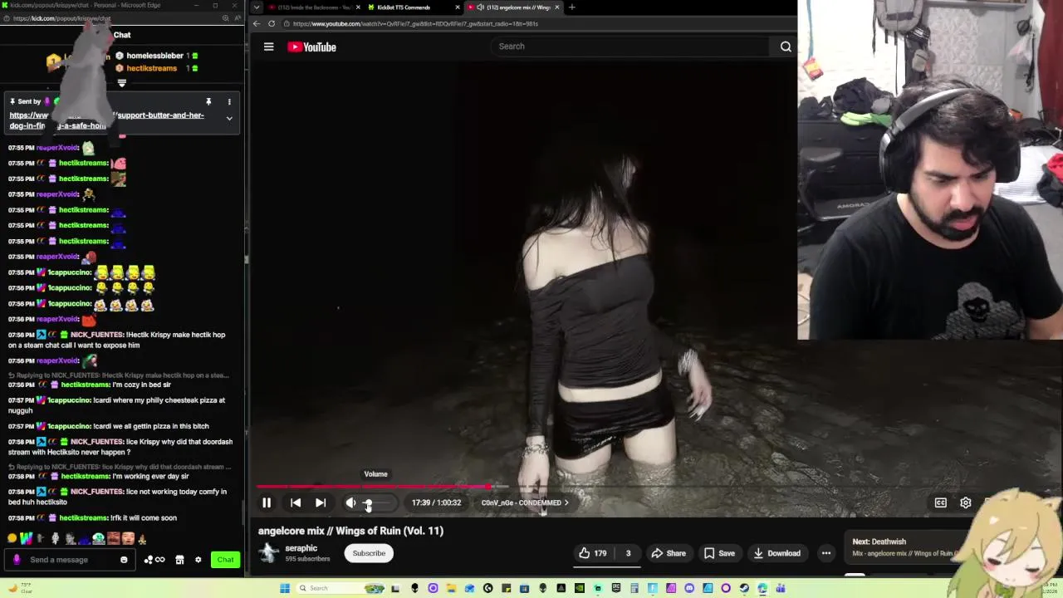Image resolution: width=1063 pixels, height=598 pixels.
Task: Share the angelcore mix video
Action: pos(669,553)
